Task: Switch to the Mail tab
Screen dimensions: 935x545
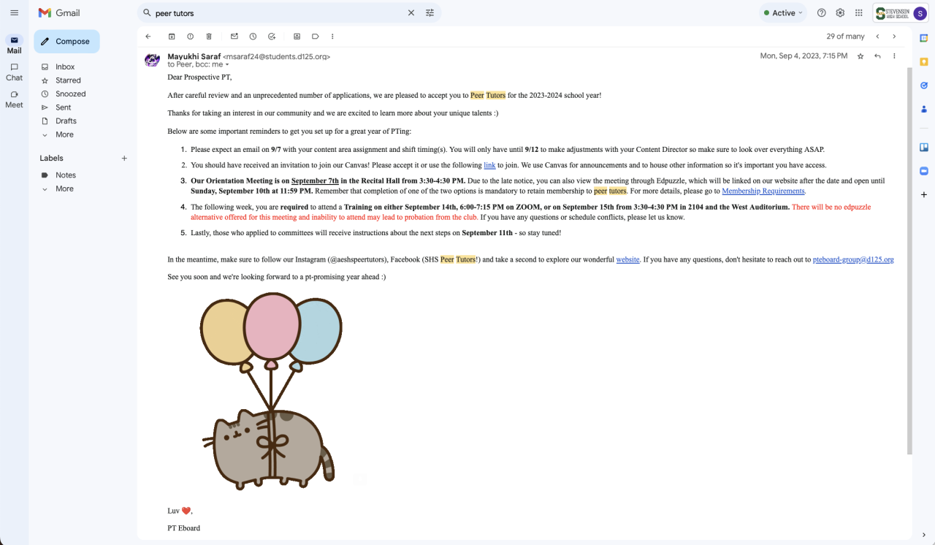Action: (x=14, y=45)
